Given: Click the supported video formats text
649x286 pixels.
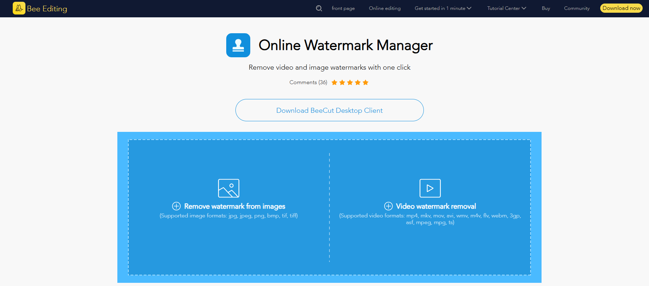Looking at the screenshot, I should point(430,219).
